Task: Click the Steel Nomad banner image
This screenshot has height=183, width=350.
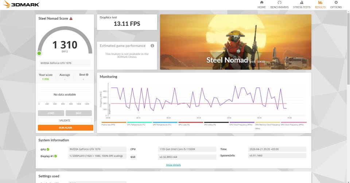Action: point(236,42)
